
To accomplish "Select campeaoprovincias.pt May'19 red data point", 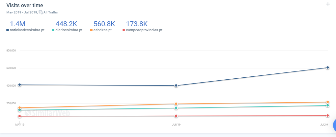I will point(20,116).
